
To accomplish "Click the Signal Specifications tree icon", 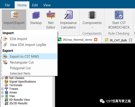I will (x=6, y=82).
